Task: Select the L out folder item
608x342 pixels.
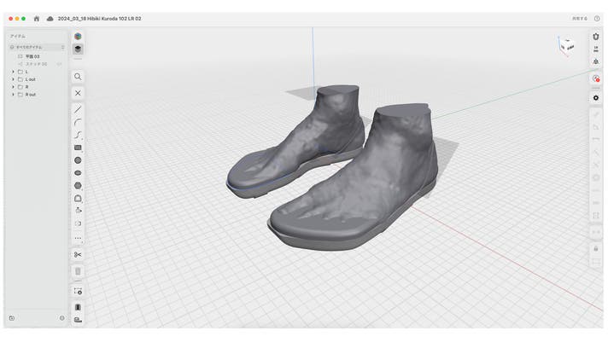Action: [30, 79]
